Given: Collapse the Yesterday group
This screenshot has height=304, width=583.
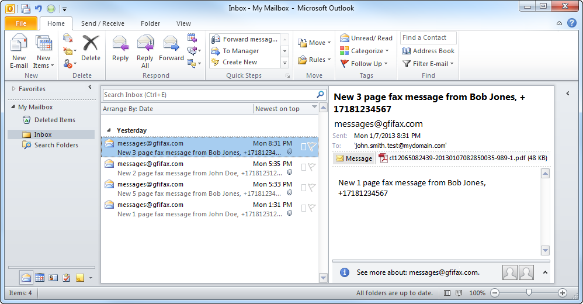Looking at the screenshot, I should click(x=109, y=130).
